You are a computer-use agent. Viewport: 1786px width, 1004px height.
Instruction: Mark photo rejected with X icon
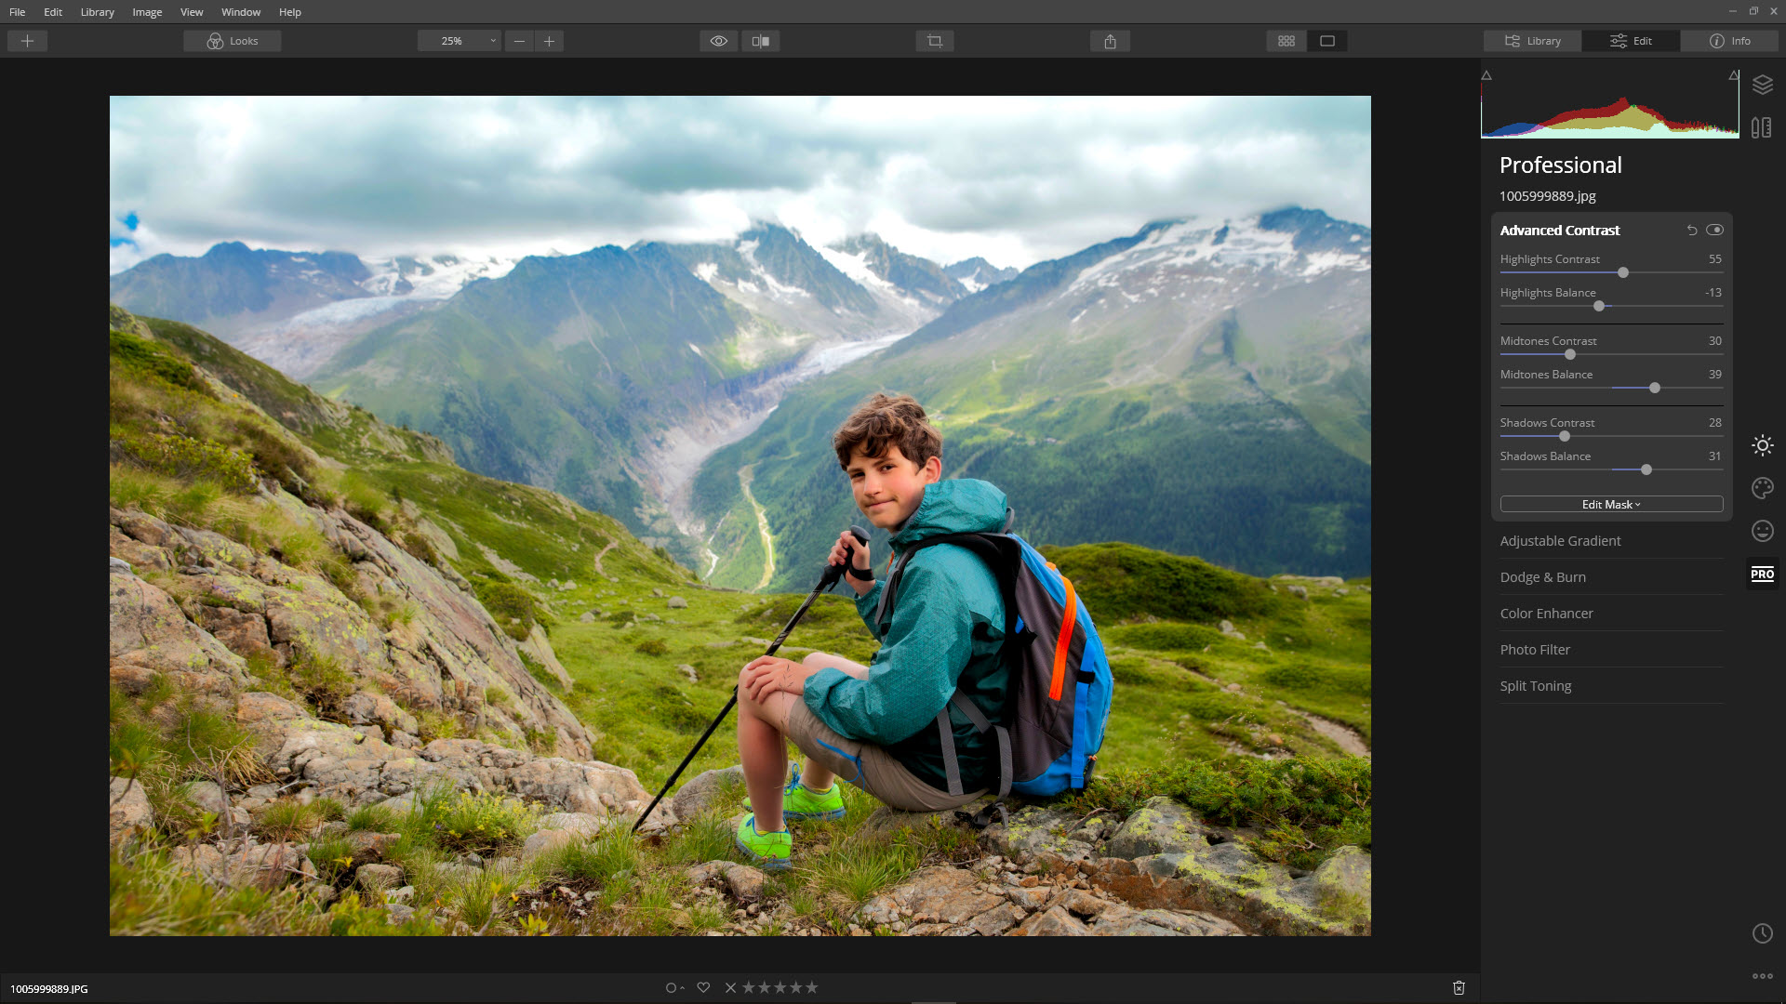(730, 987)
